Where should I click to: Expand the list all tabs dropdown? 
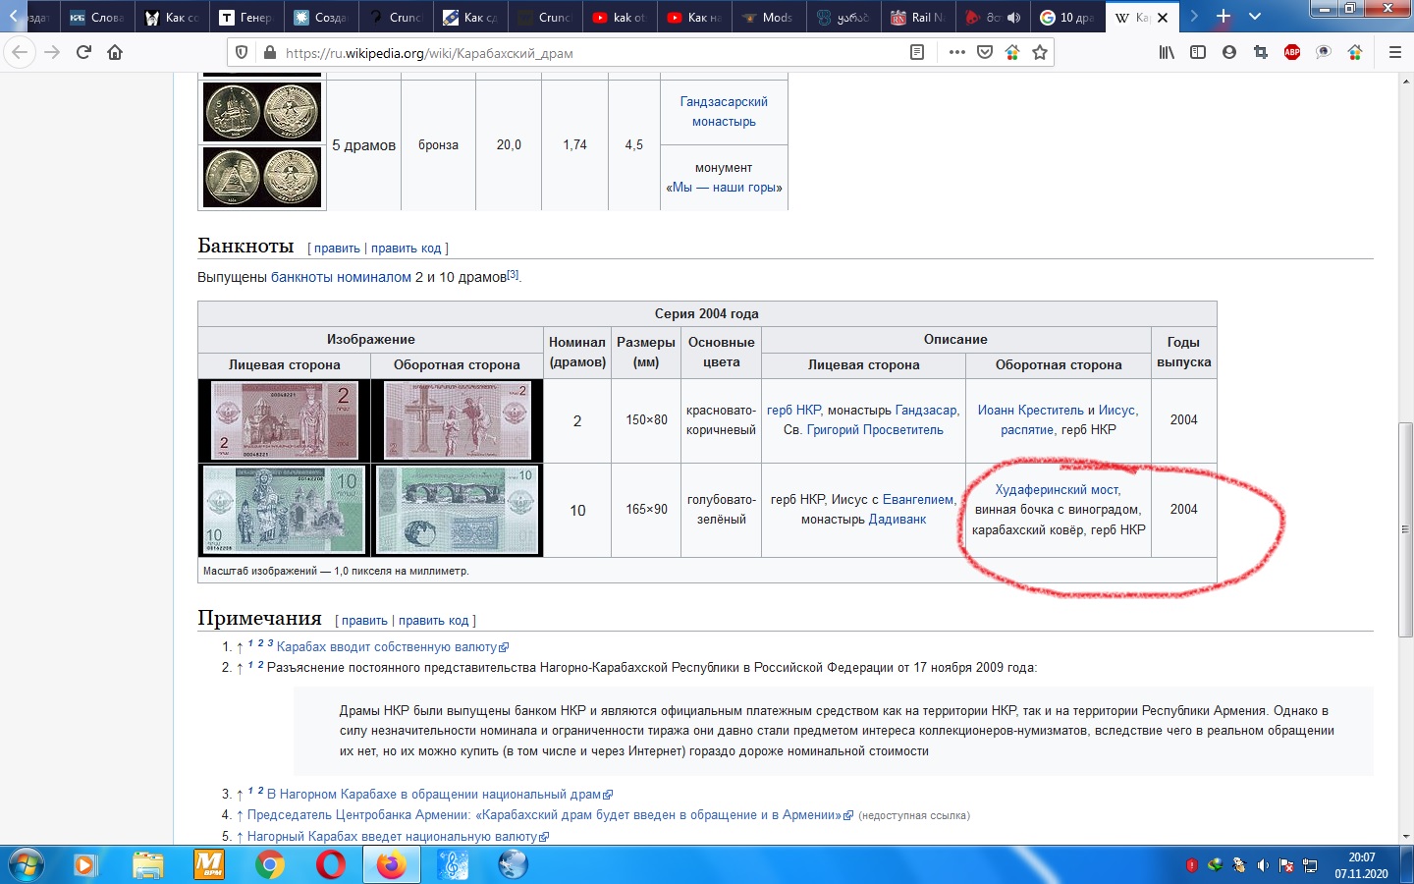tap(1255, 17)
